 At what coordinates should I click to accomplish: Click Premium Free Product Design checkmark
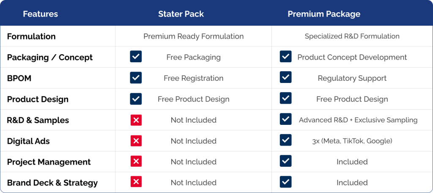point(285,99)
